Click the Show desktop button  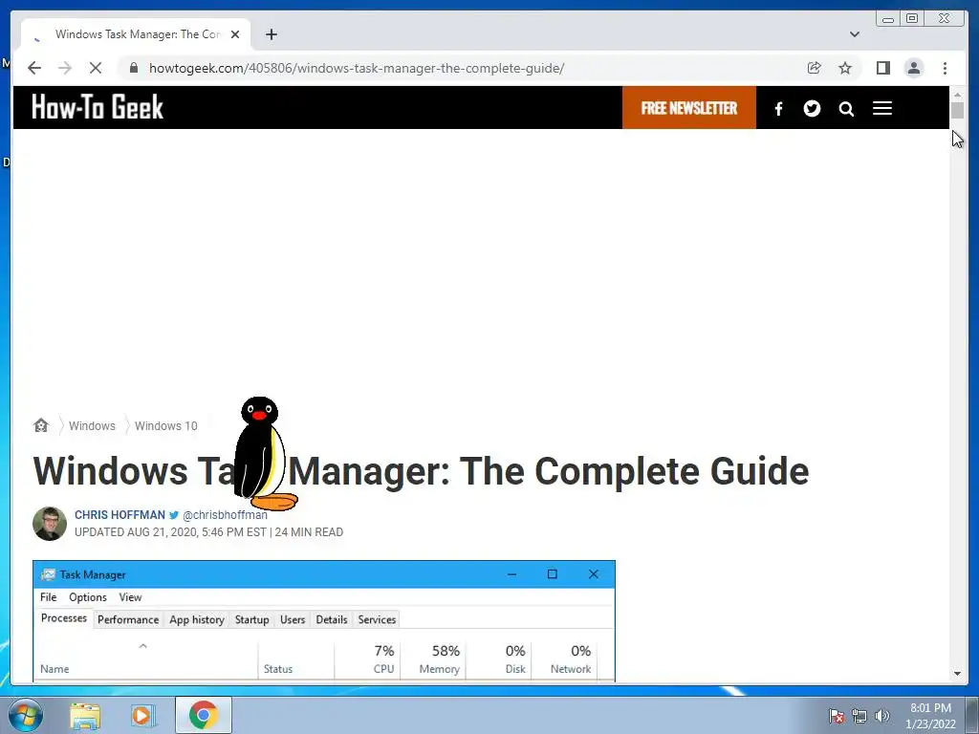coord(972,715)
